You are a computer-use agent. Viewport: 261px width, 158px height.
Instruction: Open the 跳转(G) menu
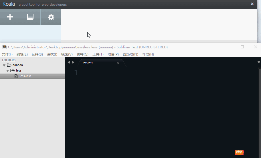[82, 54]
